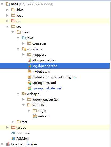Click the WEB-INF folder icon
Viewport: 111px width, 147px height.
pyautogui.click(x=29, y=105)
